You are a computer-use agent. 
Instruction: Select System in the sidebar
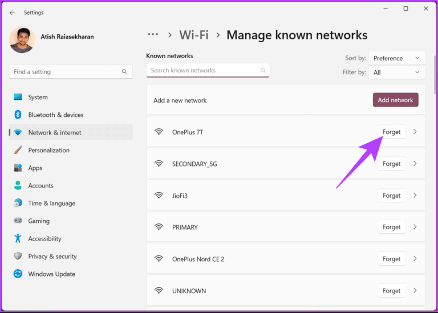pyautogui.click(x=71, y=97)
